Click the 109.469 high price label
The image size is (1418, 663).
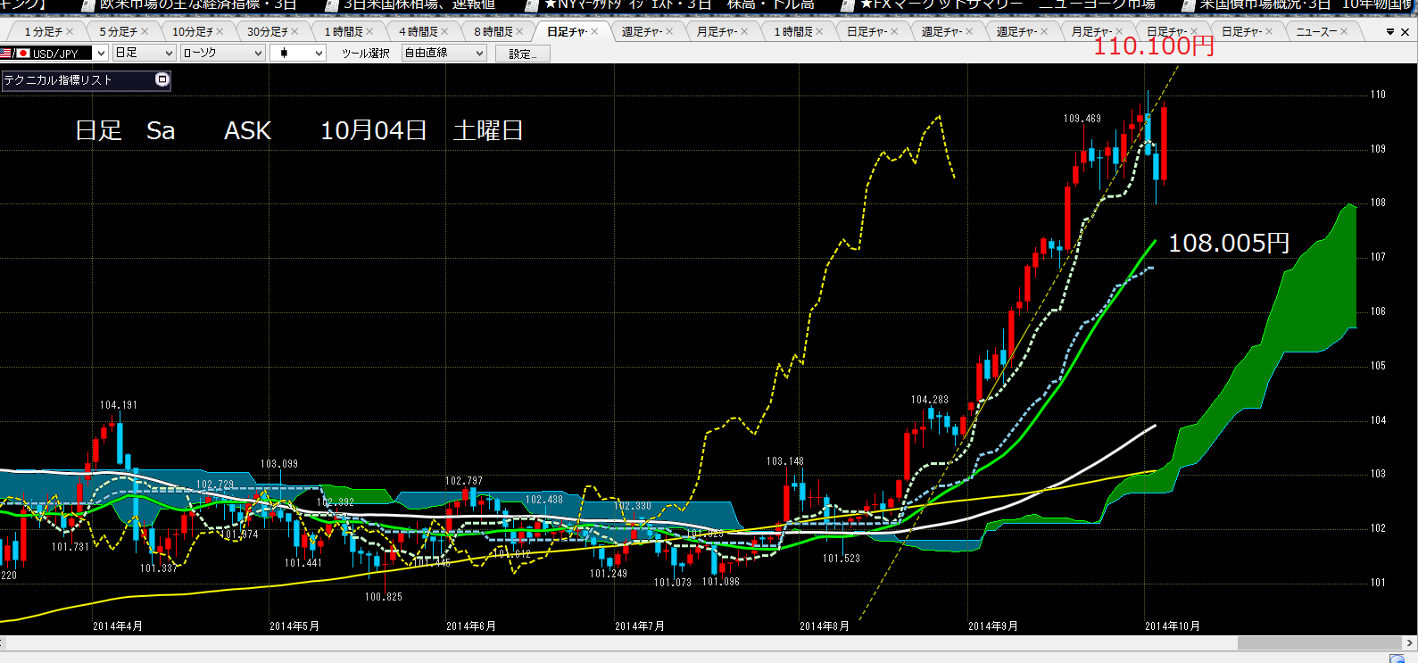tap(1082, 119)
